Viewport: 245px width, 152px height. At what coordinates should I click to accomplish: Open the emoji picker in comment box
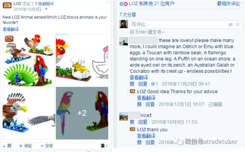pos(238,24)
